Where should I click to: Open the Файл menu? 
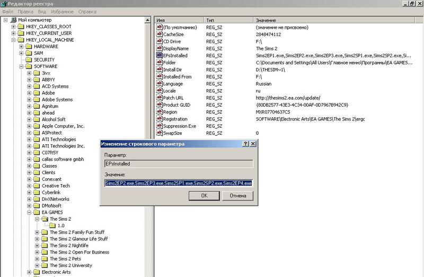click(7, 11)
